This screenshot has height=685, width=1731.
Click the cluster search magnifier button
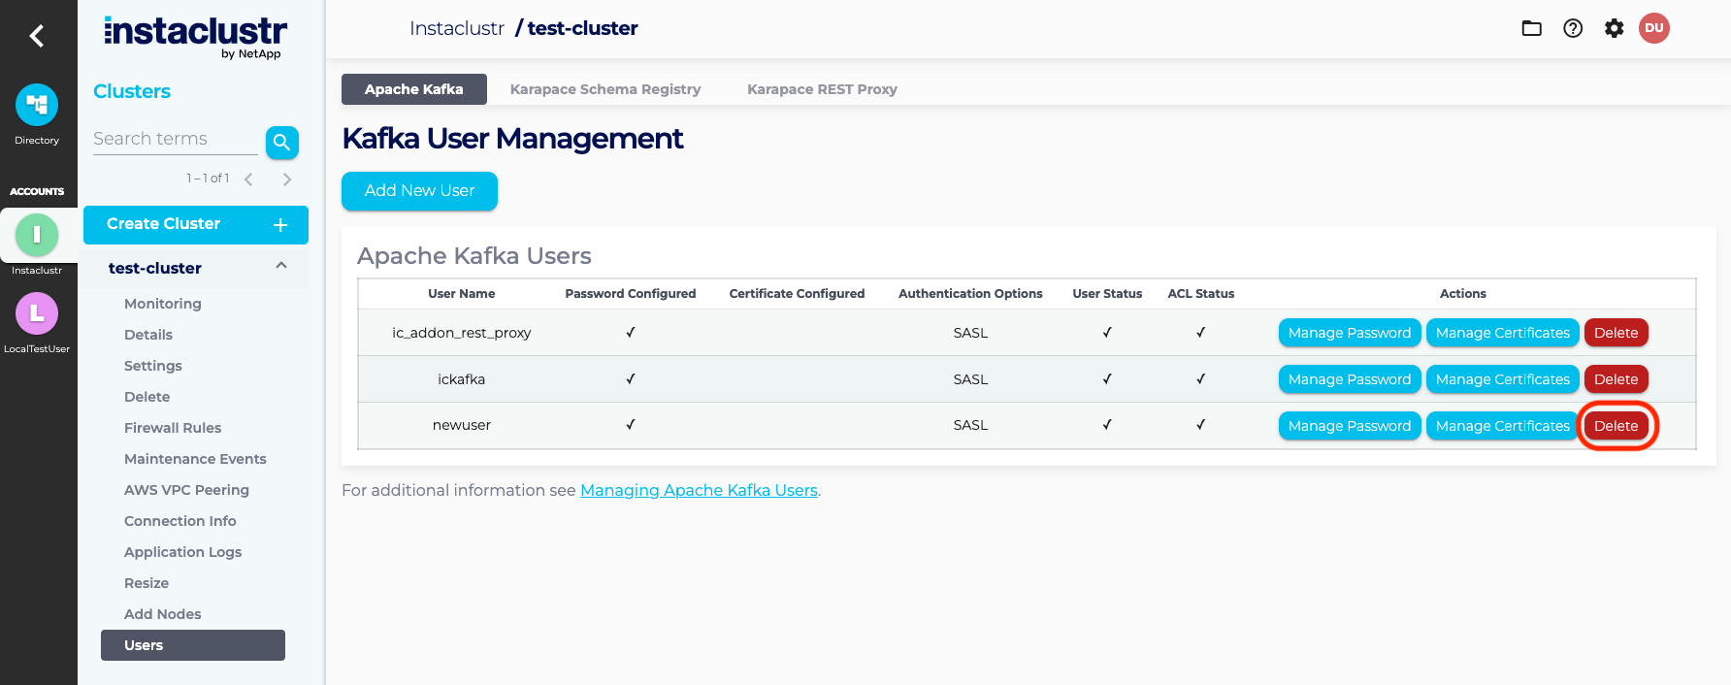pyautogui.click(x=281, y=143)
